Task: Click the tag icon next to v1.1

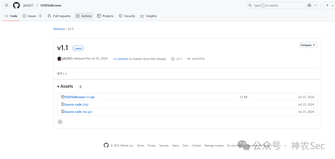Action: point(173,59)
